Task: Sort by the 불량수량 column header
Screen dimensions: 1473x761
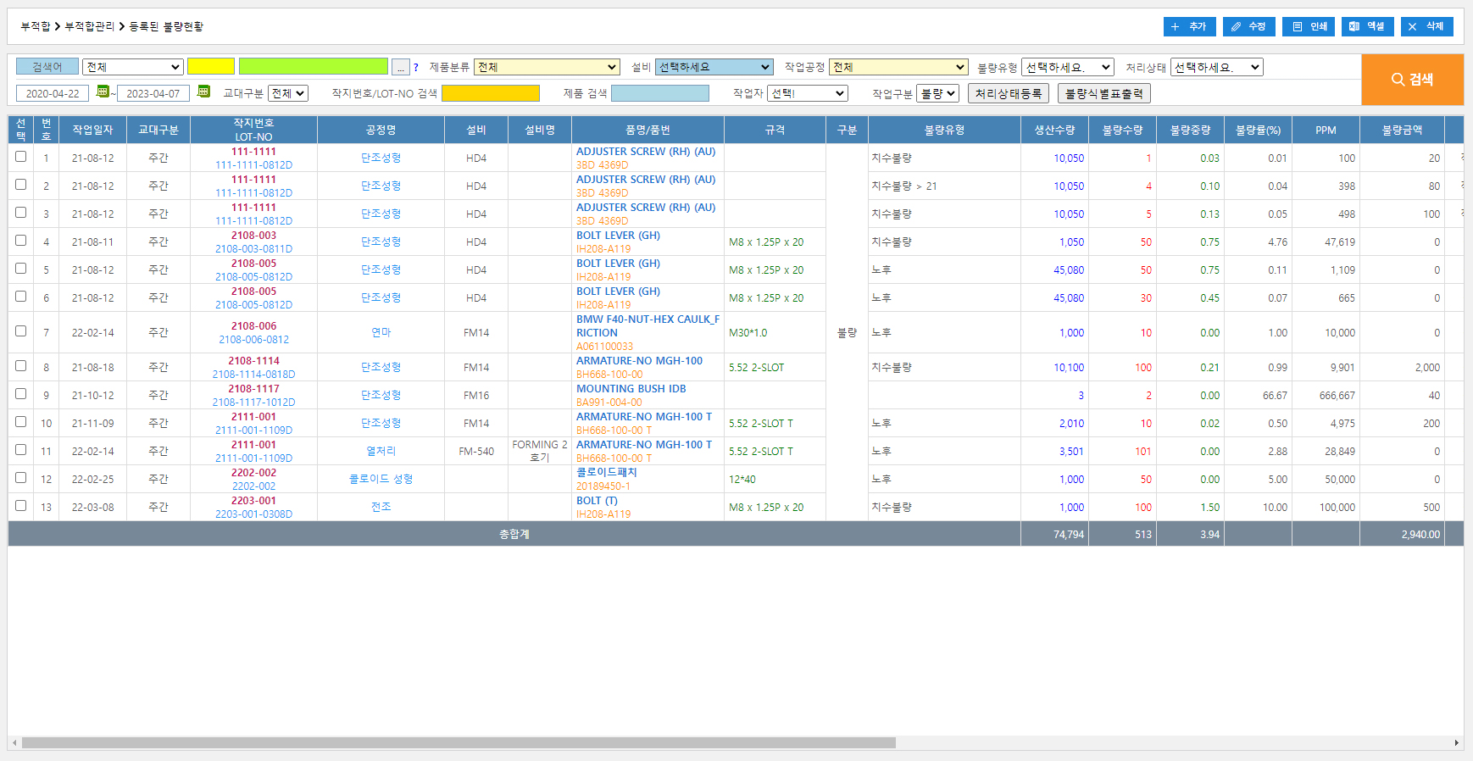Action: click(x=1122, y=130)
